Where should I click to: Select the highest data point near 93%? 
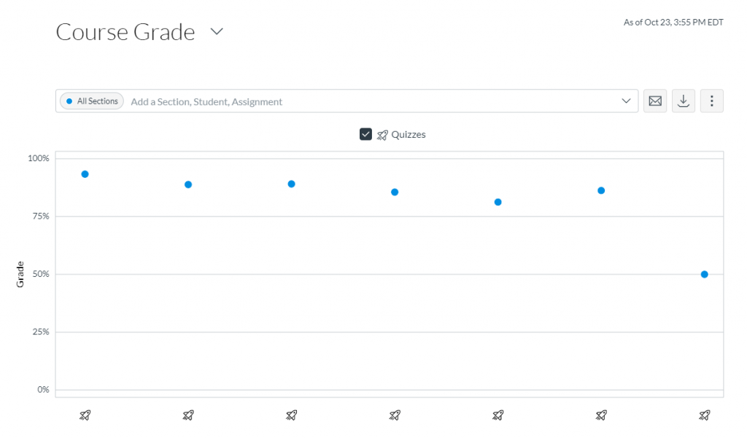pos(83,173)
